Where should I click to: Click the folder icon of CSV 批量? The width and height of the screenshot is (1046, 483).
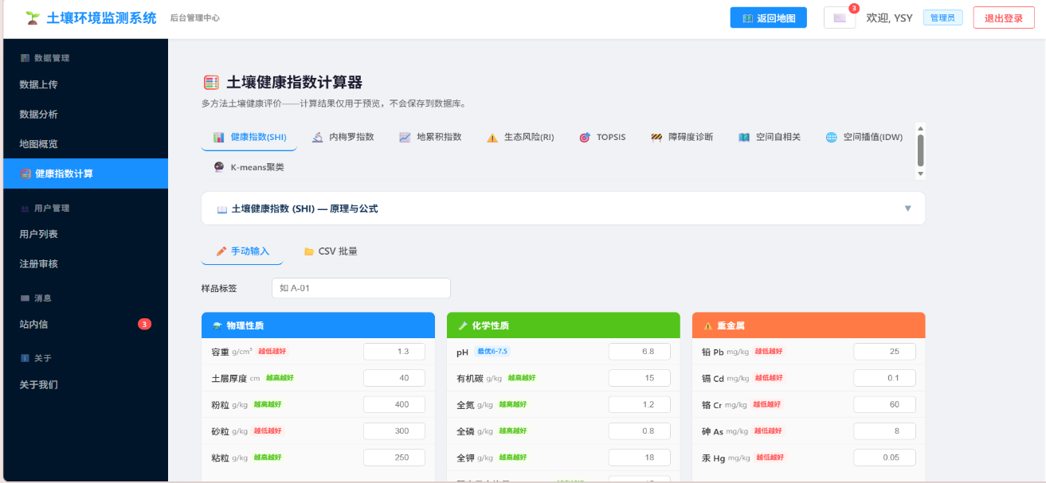(309, 251)
